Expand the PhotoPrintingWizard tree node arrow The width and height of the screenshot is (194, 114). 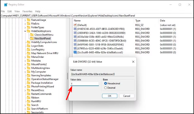click(25, 87)
